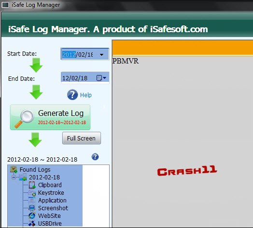Image resolution: width=253 pixels, height=228 pixels.
Task: Click the End Date field showing 12/02/18
Action: click(85, 78)
